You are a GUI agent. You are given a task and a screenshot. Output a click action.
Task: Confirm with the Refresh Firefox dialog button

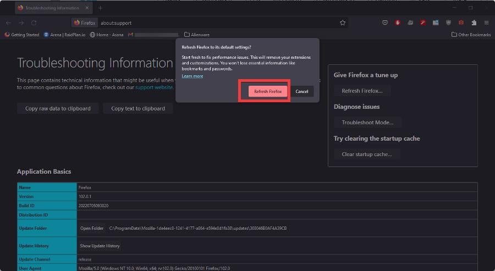(268, 91)
